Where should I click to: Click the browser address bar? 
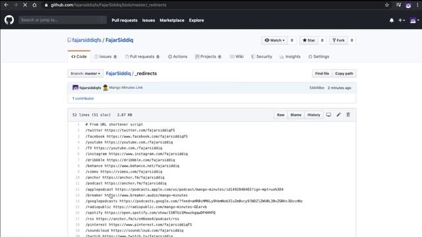coord(212,5)
